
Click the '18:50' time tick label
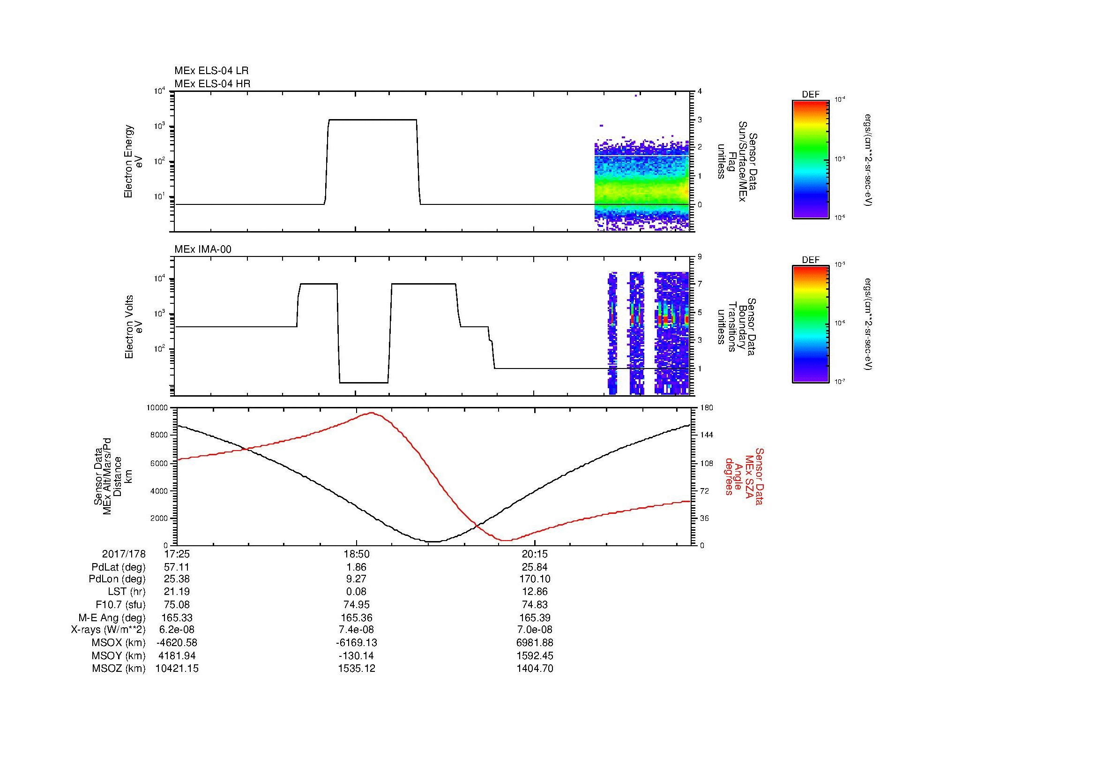[x=356, y=554]
